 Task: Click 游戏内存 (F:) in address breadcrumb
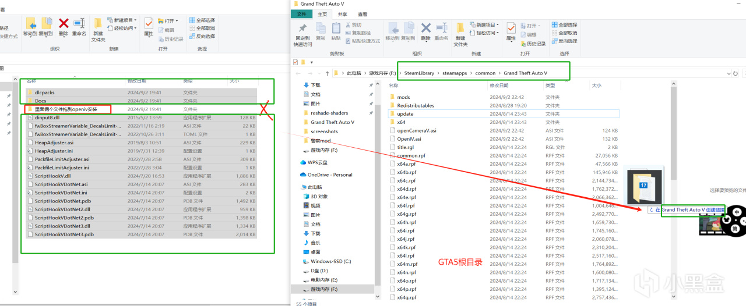(382, 73)
